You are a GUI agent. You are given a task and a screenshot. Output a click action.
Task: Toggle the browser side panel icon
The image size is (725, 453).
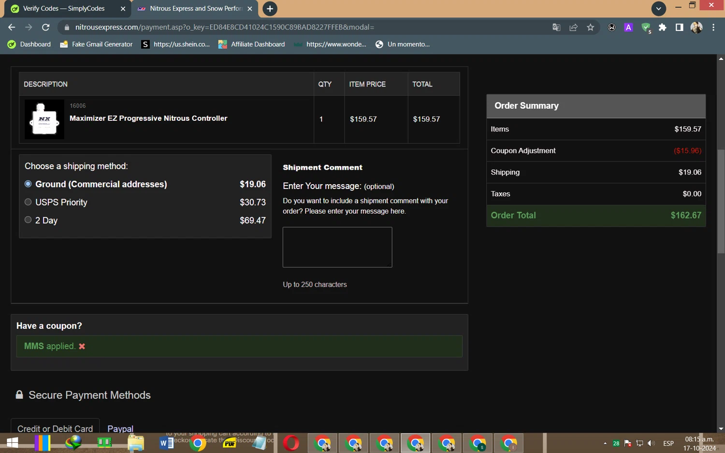tap(679, 28)
